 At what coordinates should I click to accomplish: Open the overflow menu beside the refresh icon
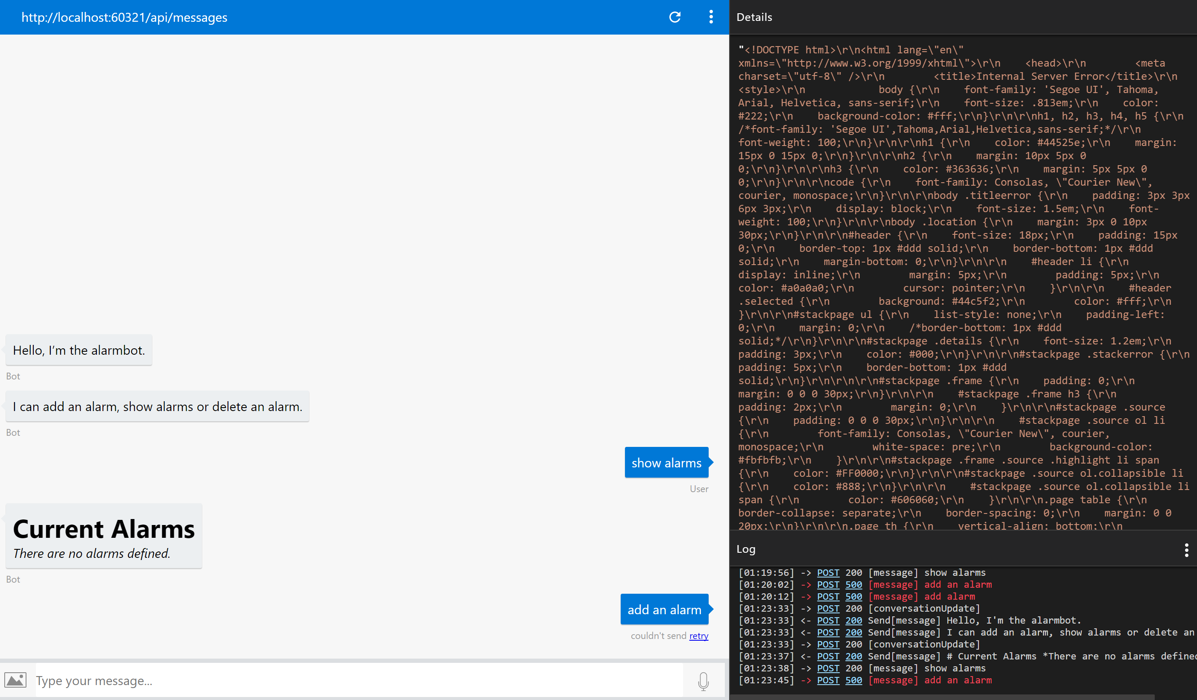pyautogui.click(x=711, y=17)
